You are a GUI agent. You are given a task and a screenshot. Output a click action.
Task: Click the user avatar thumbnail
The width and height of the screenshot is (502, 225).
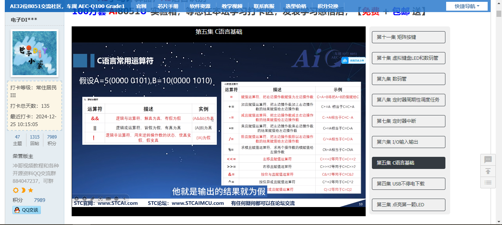pos(35,53)
